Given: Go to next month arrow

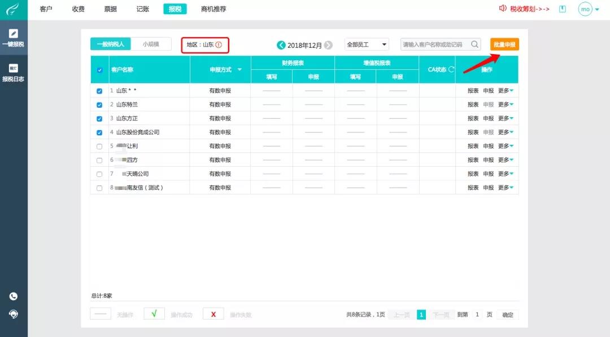Looking at the screenshot, I should pyautogui.click(x=328, y=45).
